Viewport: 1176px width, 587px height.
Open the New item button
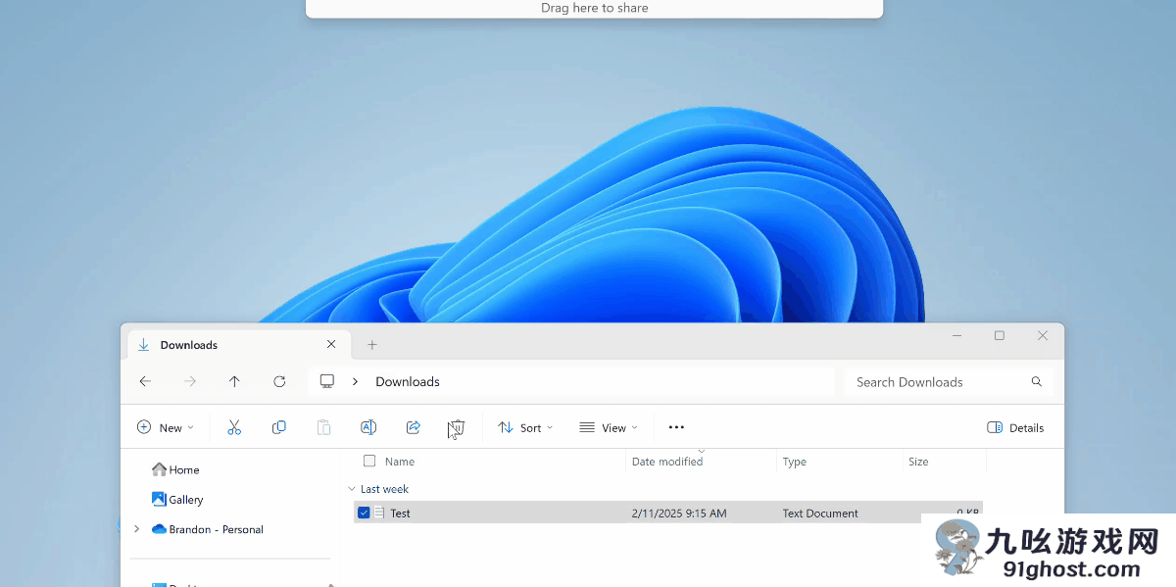pyautogui.click(x=166, y=427)
